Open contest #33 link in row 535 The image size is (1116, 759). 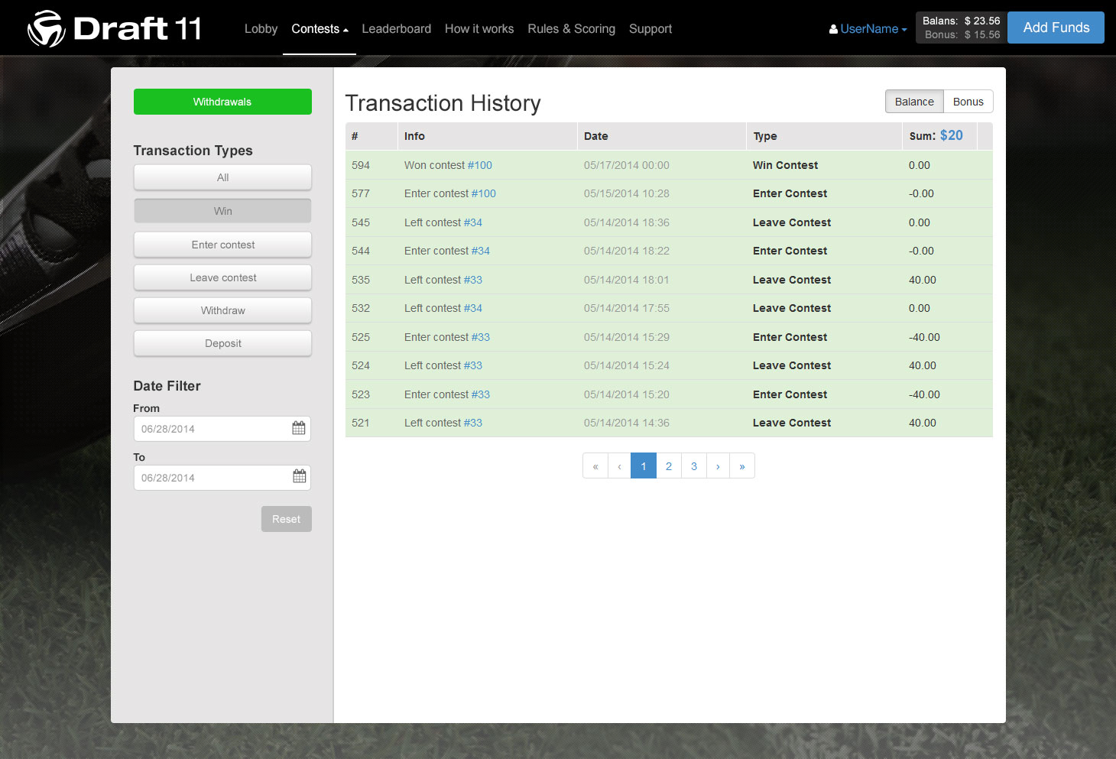473,280
